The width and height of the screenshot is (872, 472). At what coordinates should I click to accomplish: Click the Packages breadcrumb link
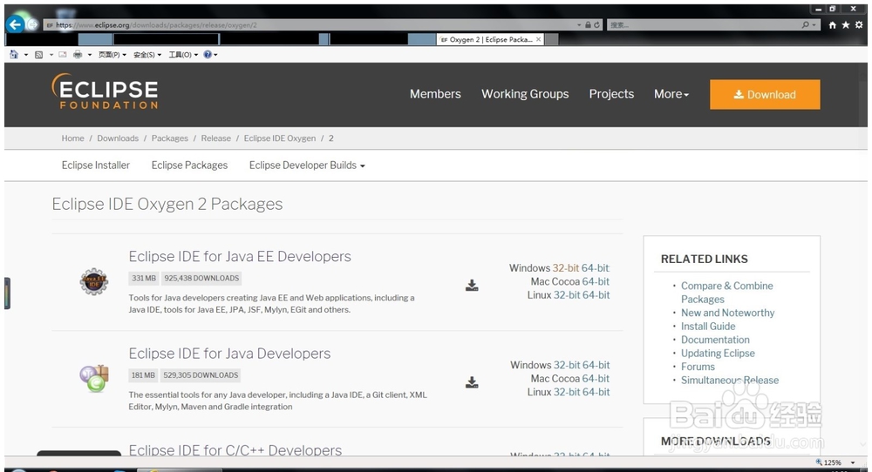coord(170,138)
